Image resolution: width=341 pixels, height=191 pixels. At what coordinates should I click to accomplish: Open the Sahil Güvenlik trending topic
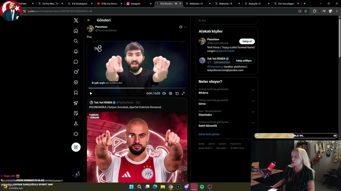[208, 126]
